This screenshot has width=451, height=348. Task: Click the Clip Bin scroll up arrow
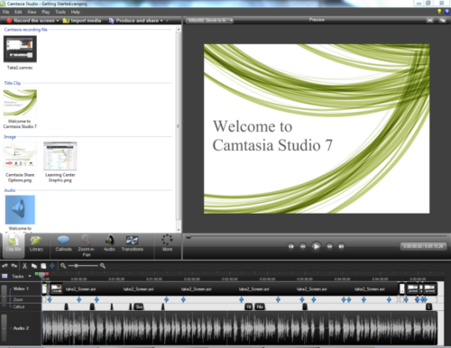point(179,29)
